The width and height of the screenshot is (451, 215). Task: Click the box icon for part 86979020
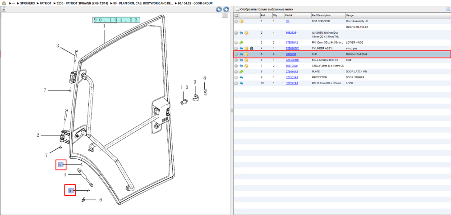click(246, 66)
